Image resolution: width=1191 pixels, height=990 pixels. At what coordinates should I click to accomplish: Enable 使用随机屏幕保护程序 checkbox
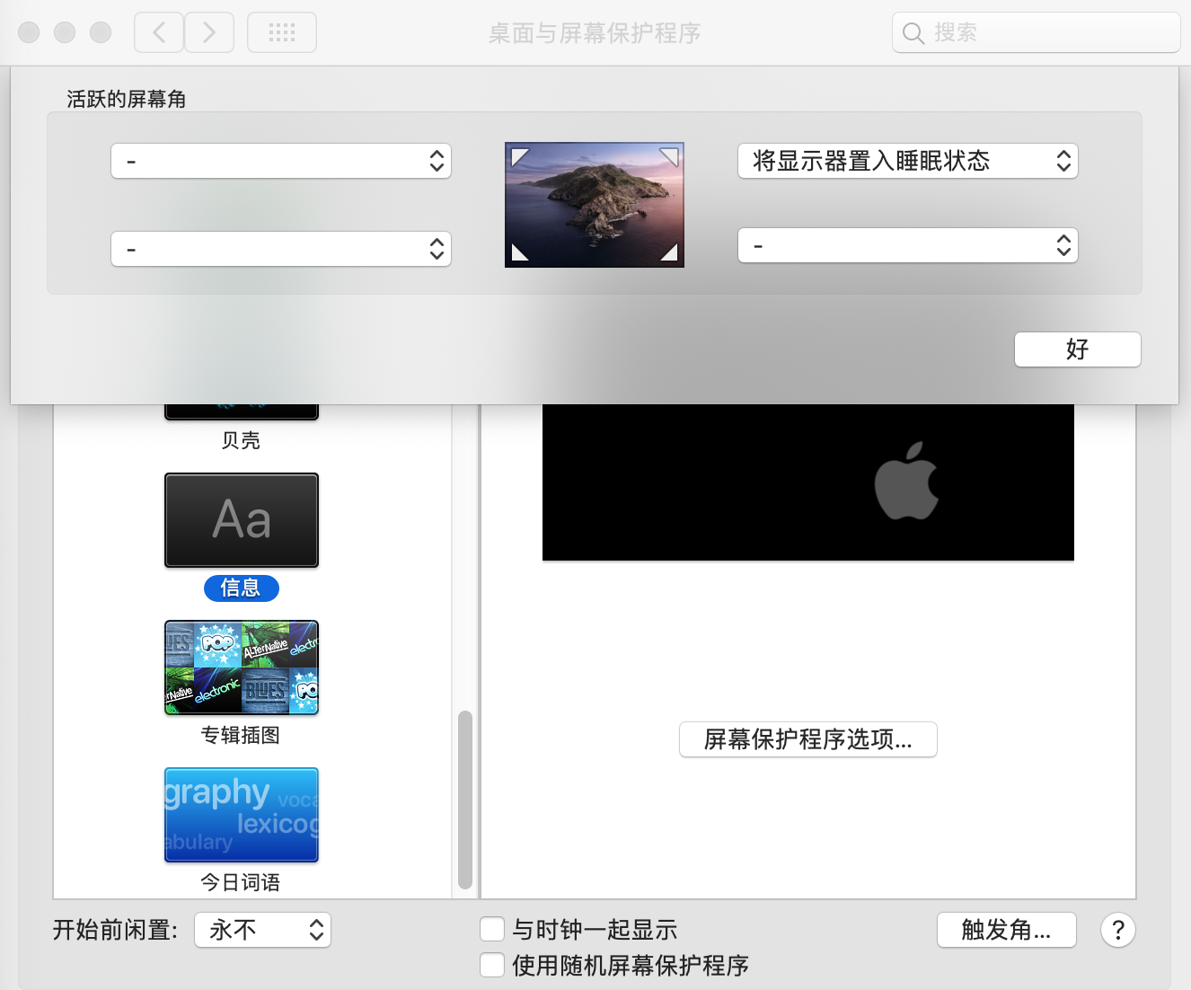tap(492, 965)
